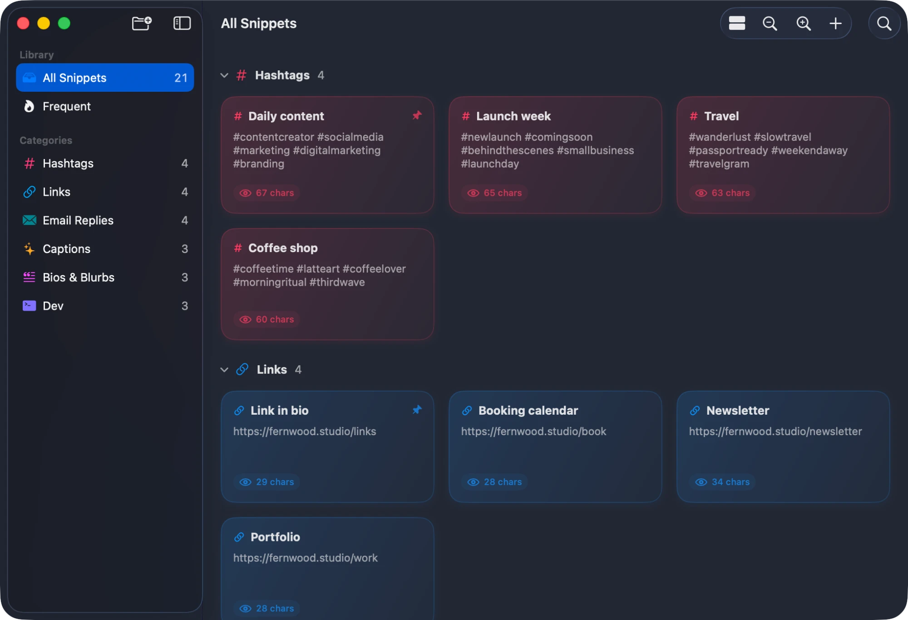Click the 28 chars badge on Booking calendar
Screen dimensions: 908x620
[495, 482]
